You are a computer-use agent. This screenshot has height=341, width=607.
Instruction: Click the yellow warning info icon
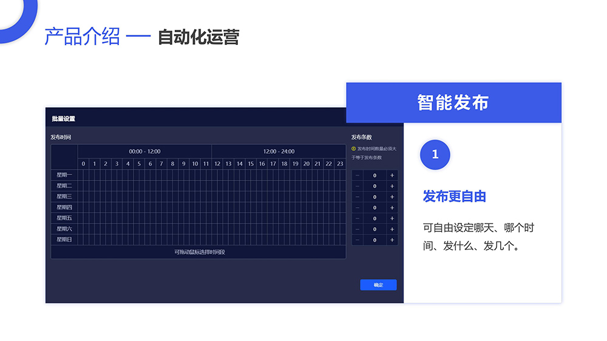tap(354, 148)
